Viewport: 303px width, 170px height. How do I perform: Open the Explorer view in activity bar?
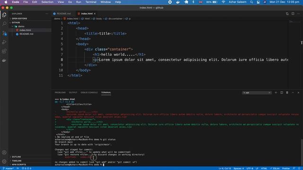pyautogui.click(x=4, y=15)
